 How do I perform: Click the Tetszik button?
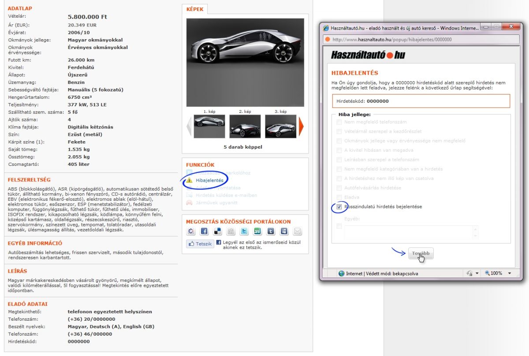pos(201,243)
